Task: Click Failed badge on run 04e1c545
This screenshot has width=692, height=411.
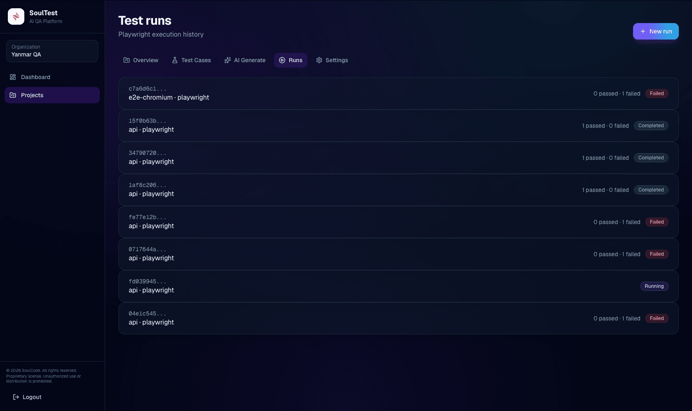Action: coord(657,318)
